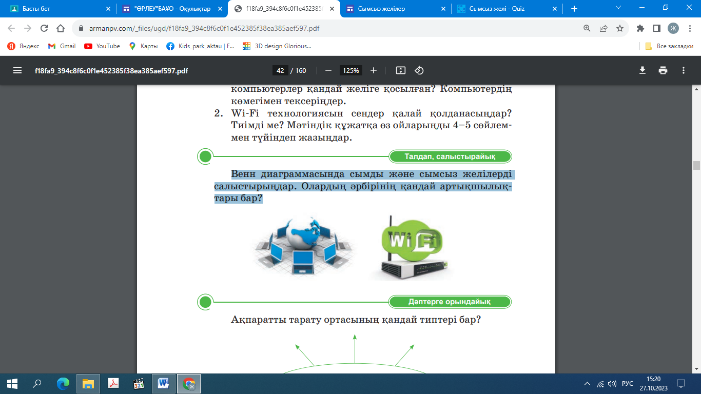Viewport: 701px width, 394px height.
Task: Show hidden system tray icons
Action: (x=588, y=384)
